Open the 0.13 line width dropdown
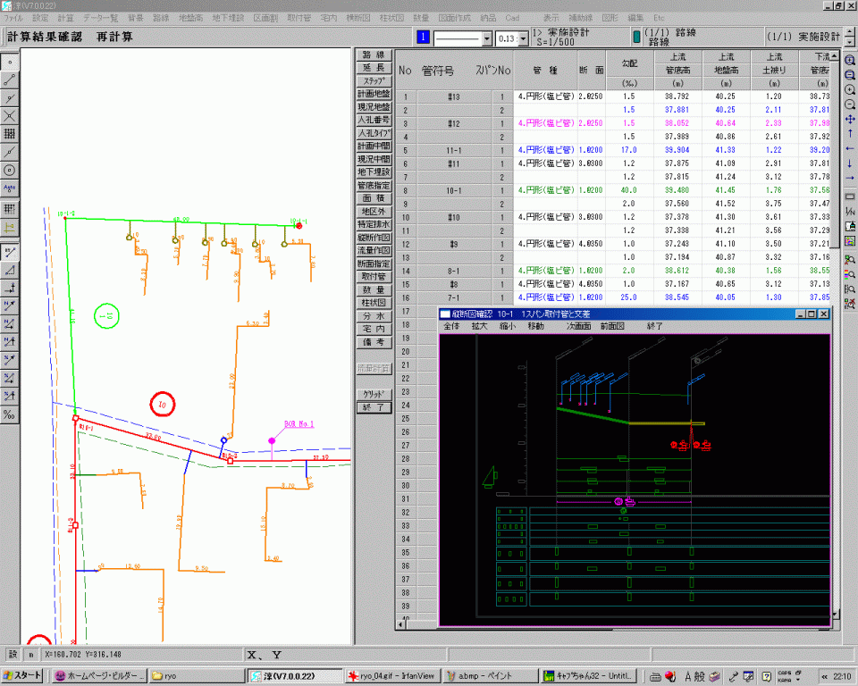The image size is (858, 686). tap(521, 38)
